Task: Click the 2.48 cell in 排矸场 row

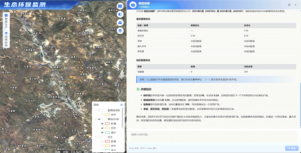Action: (193, 36)
